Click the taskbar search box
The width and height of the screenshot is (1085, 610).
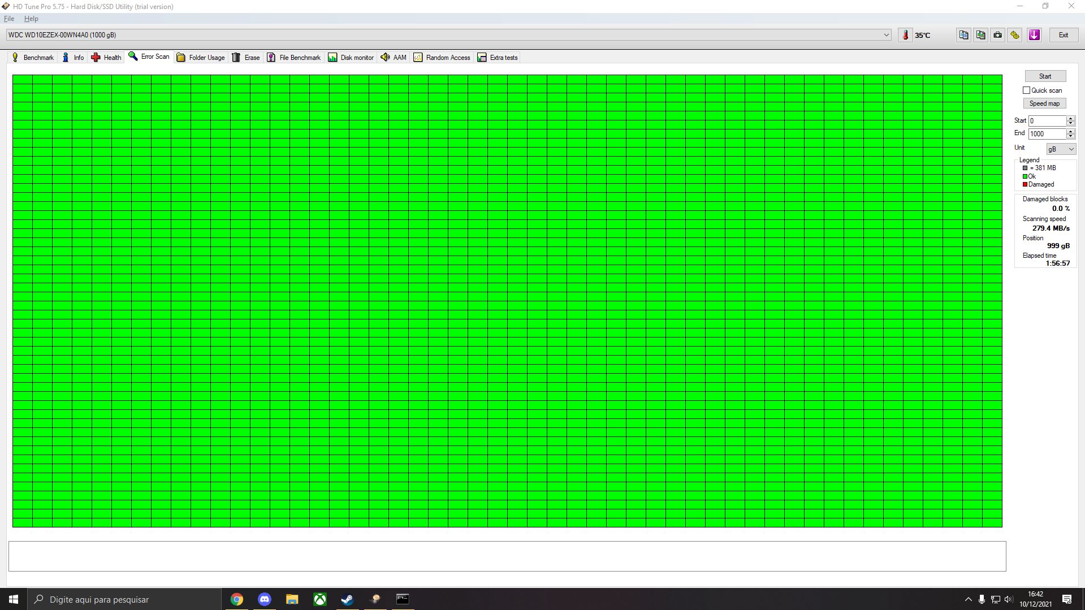tap(124, 599)
